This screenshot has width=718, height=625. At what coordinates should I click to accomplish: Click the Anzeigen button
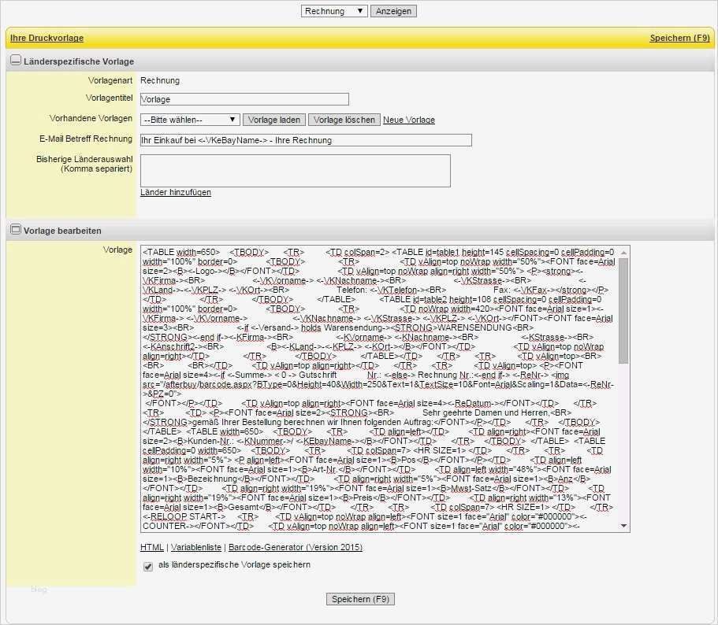coord(393,11)
